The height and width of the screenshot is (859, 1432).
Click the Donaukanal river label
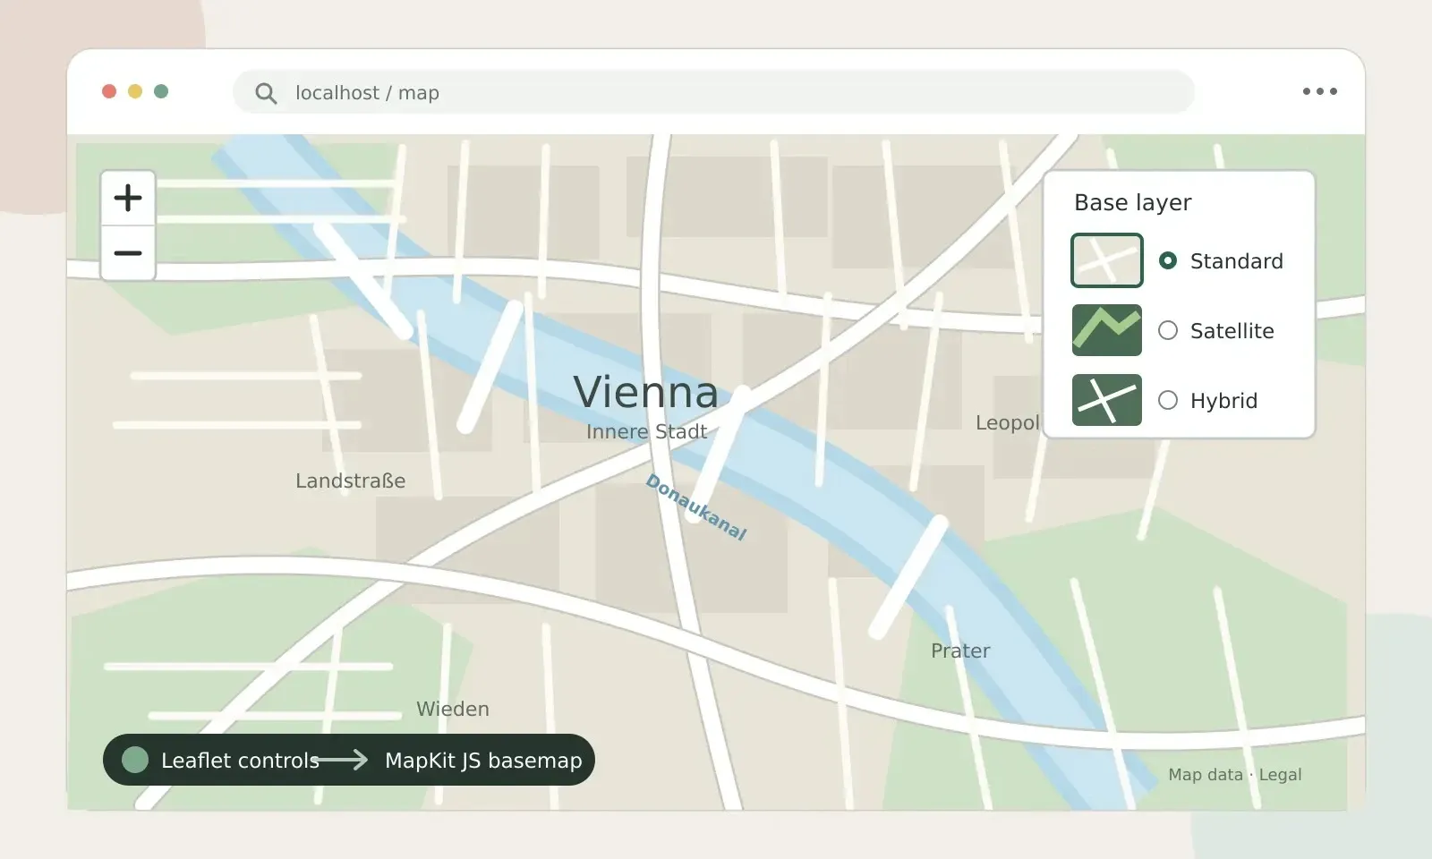696,507
